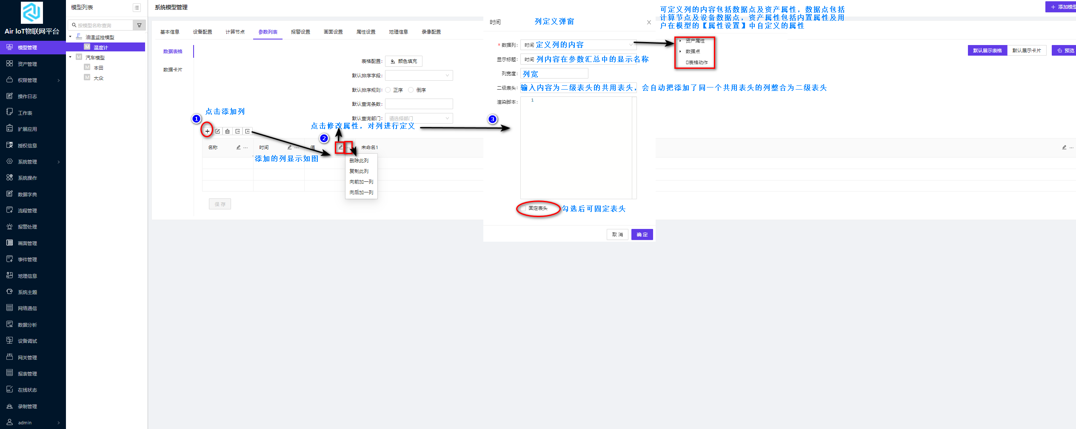Open the 数据列 dropdown in the dialog

click(579, 45)
